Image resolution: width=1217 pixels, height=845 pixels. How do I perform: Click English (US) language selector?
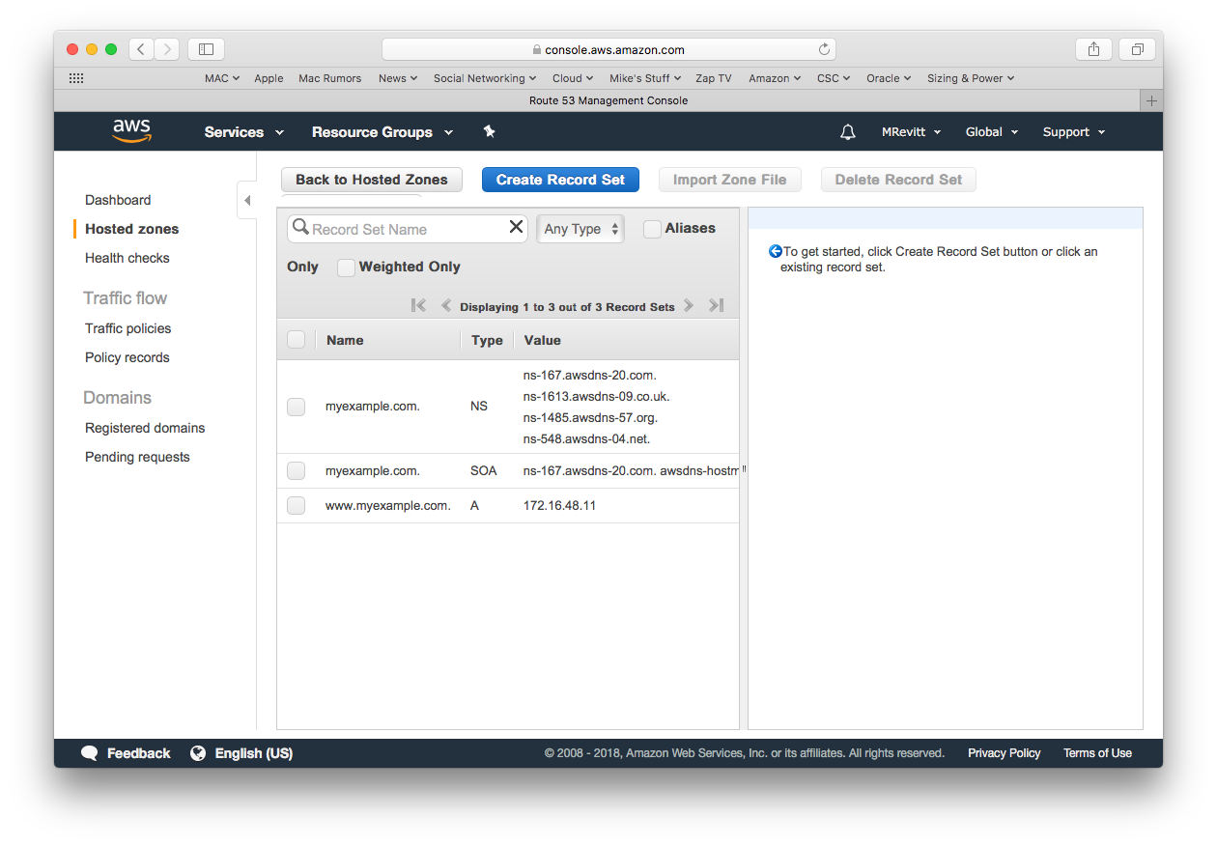254,753
